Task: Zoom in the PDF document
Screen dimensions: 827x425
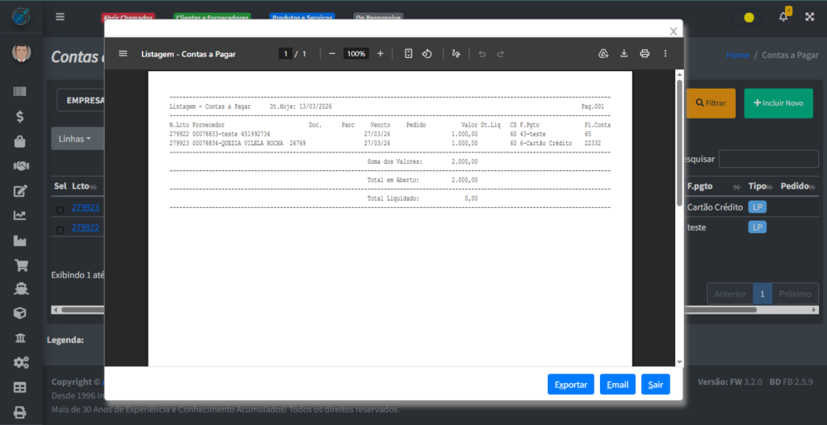Action: point(380,53)
